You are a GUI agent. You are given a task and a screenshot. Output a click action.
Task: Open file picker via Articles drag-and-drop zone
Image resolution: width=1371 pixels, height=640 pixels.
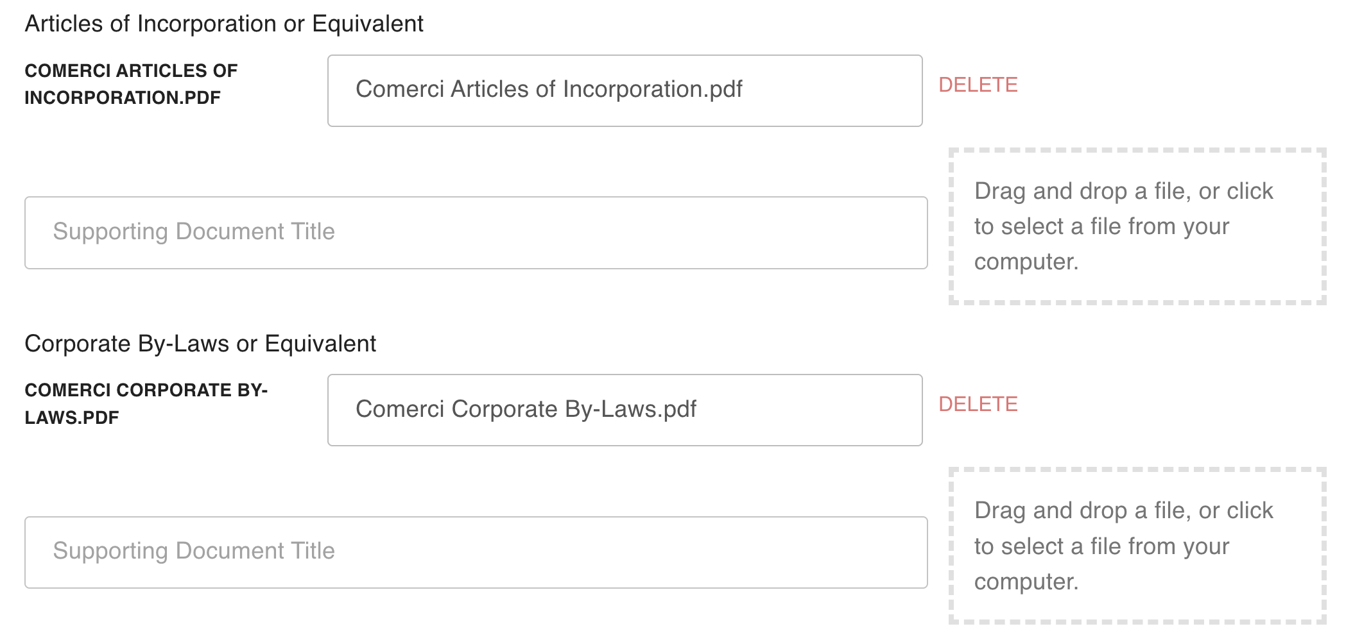pos(1136,226)
